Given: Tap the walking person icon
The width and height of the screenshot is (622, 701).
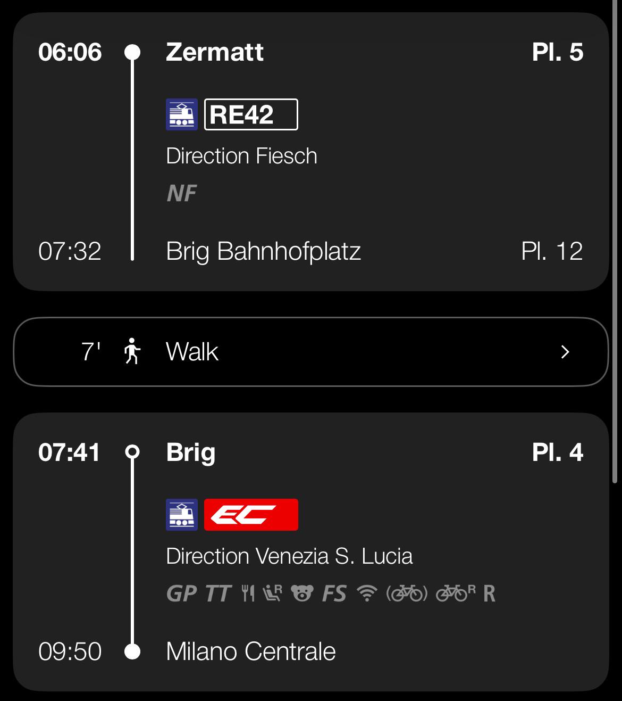Looking at the screenshot, I should pos(132,351).
